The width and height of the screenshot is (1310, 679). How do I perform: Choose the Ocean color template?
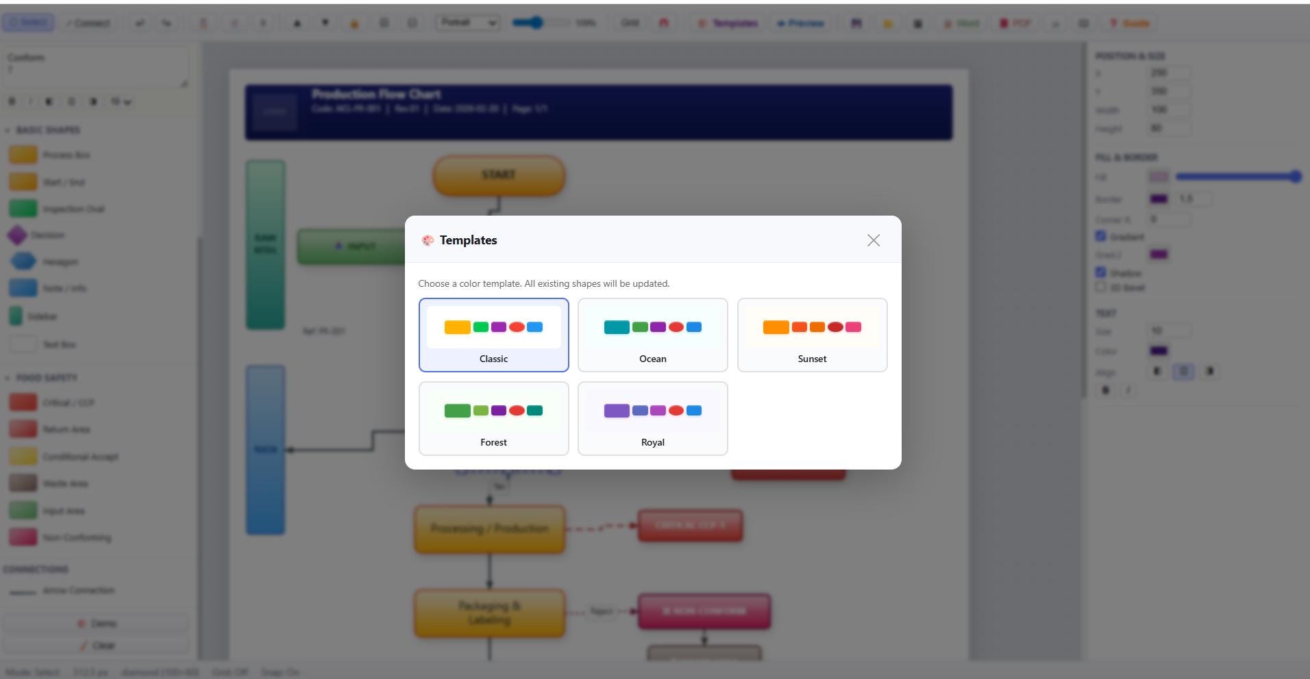652,335
